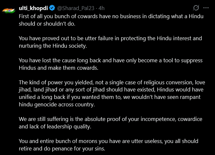Open ulti_khopdi display name profile link
215x155 pixels.
point(33,8)
